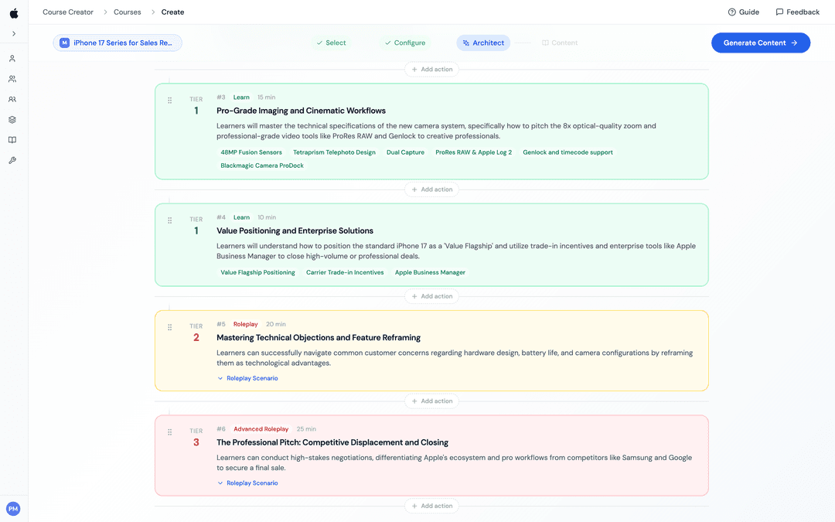Expand the collapsed left sidebar chevron
This screenshot has width=835, height=522.
click(14, 32)
